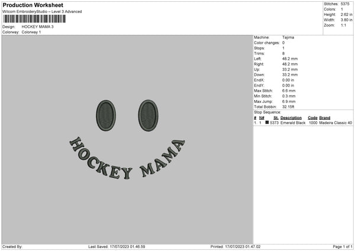The height and width of the screenshot is (251, 355).
Task: Click the embroidered word 'MAMA' in the design
Action: point(162,158)
